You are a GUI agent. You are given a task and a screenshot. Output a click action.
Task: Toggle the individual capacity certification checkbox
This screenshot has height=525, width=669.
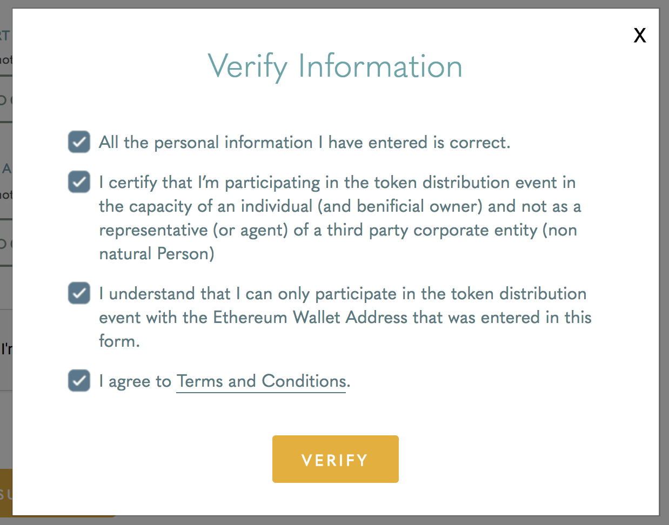pyautogui.click(x=79, y=183)
